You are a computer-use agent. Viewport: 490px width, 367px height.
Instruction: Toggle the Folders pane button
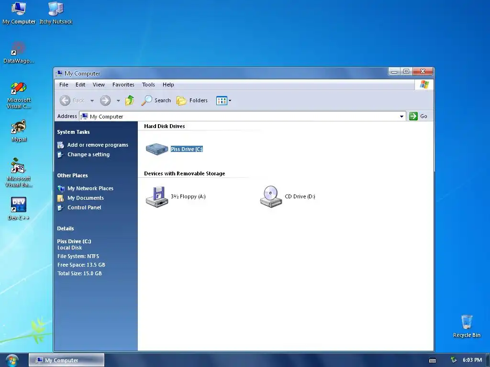[x=192, y=100]
